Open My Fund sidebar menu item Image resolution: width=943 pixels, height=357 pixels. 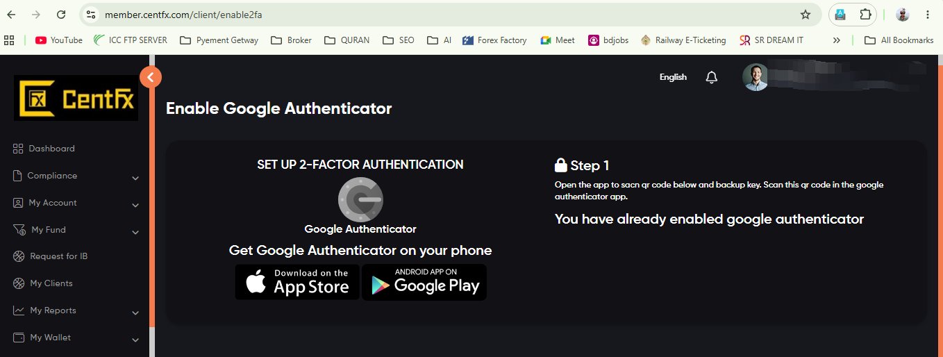point(40,230)
